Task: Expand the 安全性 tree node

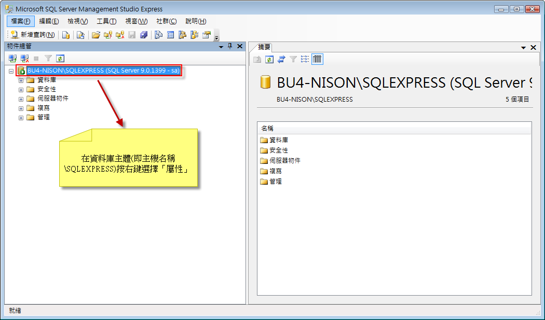Action: click(x=20, y=89)
